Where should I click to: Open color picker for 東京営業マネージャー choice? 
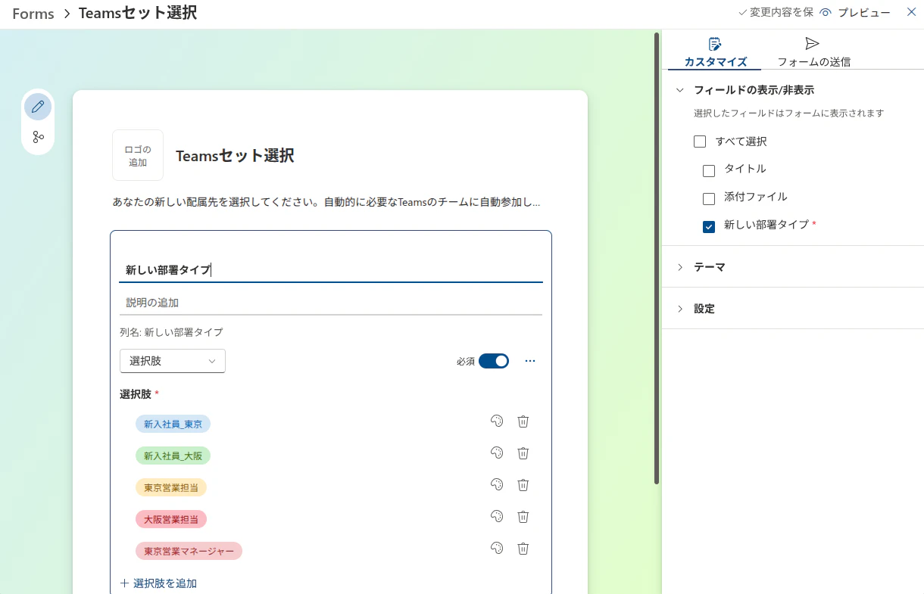click(497, 549)
